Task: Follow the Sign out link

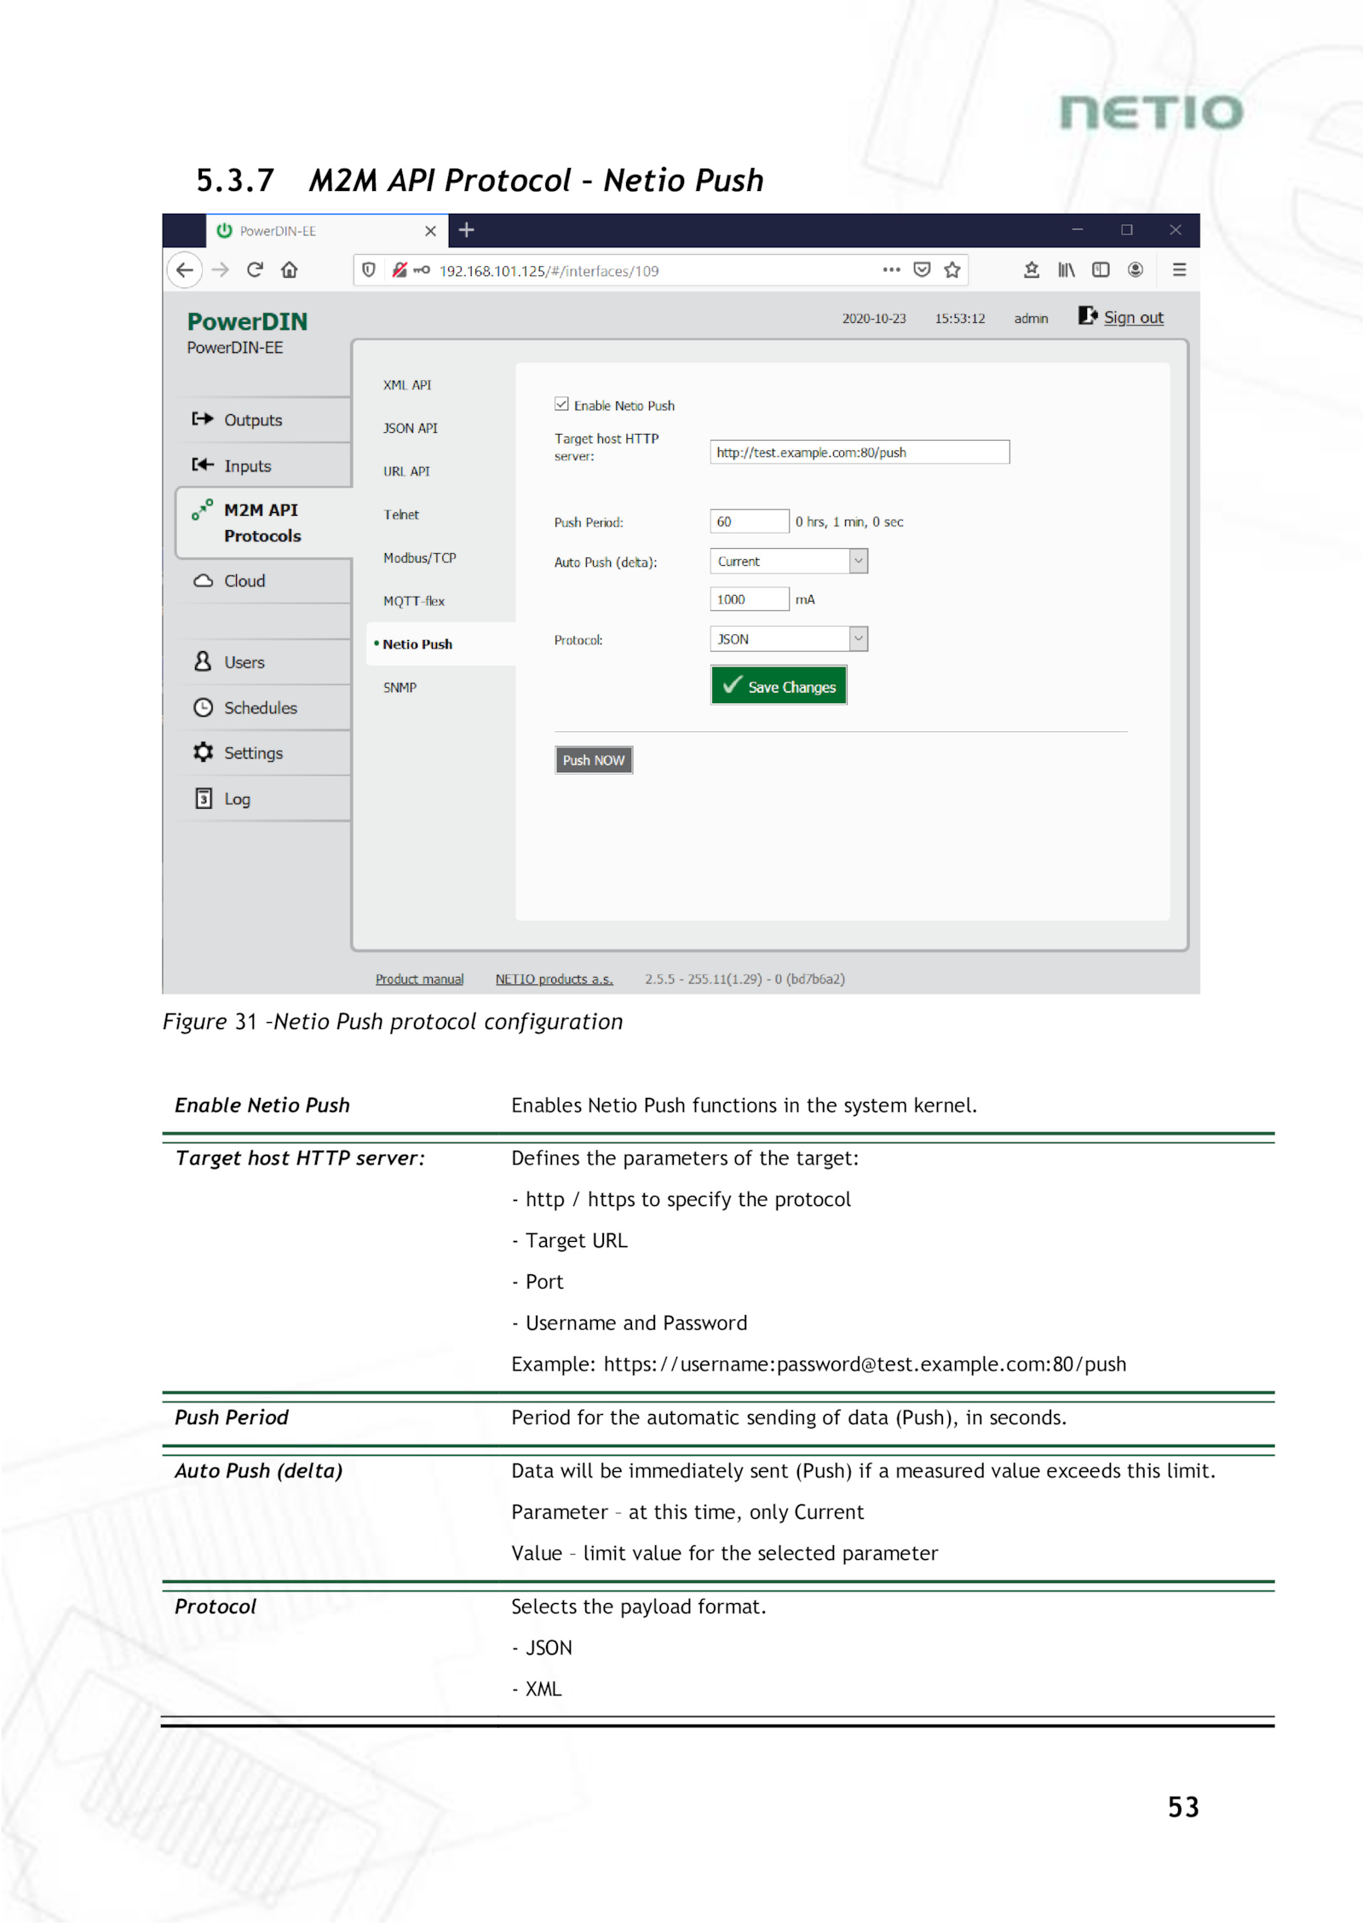Action: point(1133,318)
